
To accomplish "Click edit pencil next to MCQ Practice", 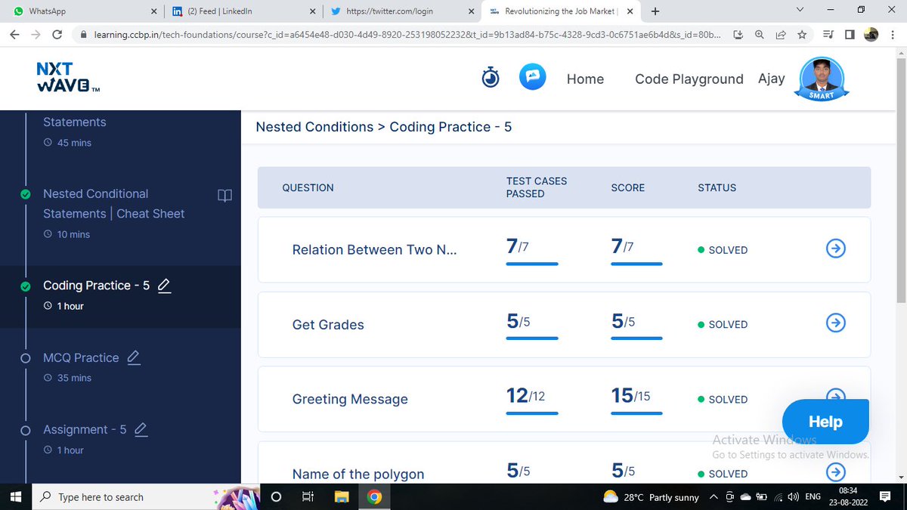I will (134, 357).
